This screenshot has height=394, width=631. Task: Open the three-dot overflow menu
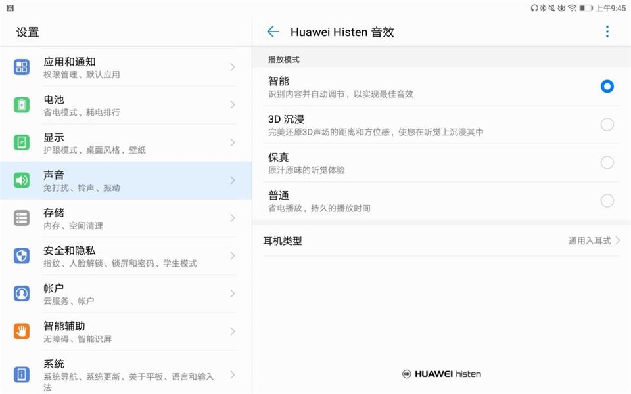[607, 32]
